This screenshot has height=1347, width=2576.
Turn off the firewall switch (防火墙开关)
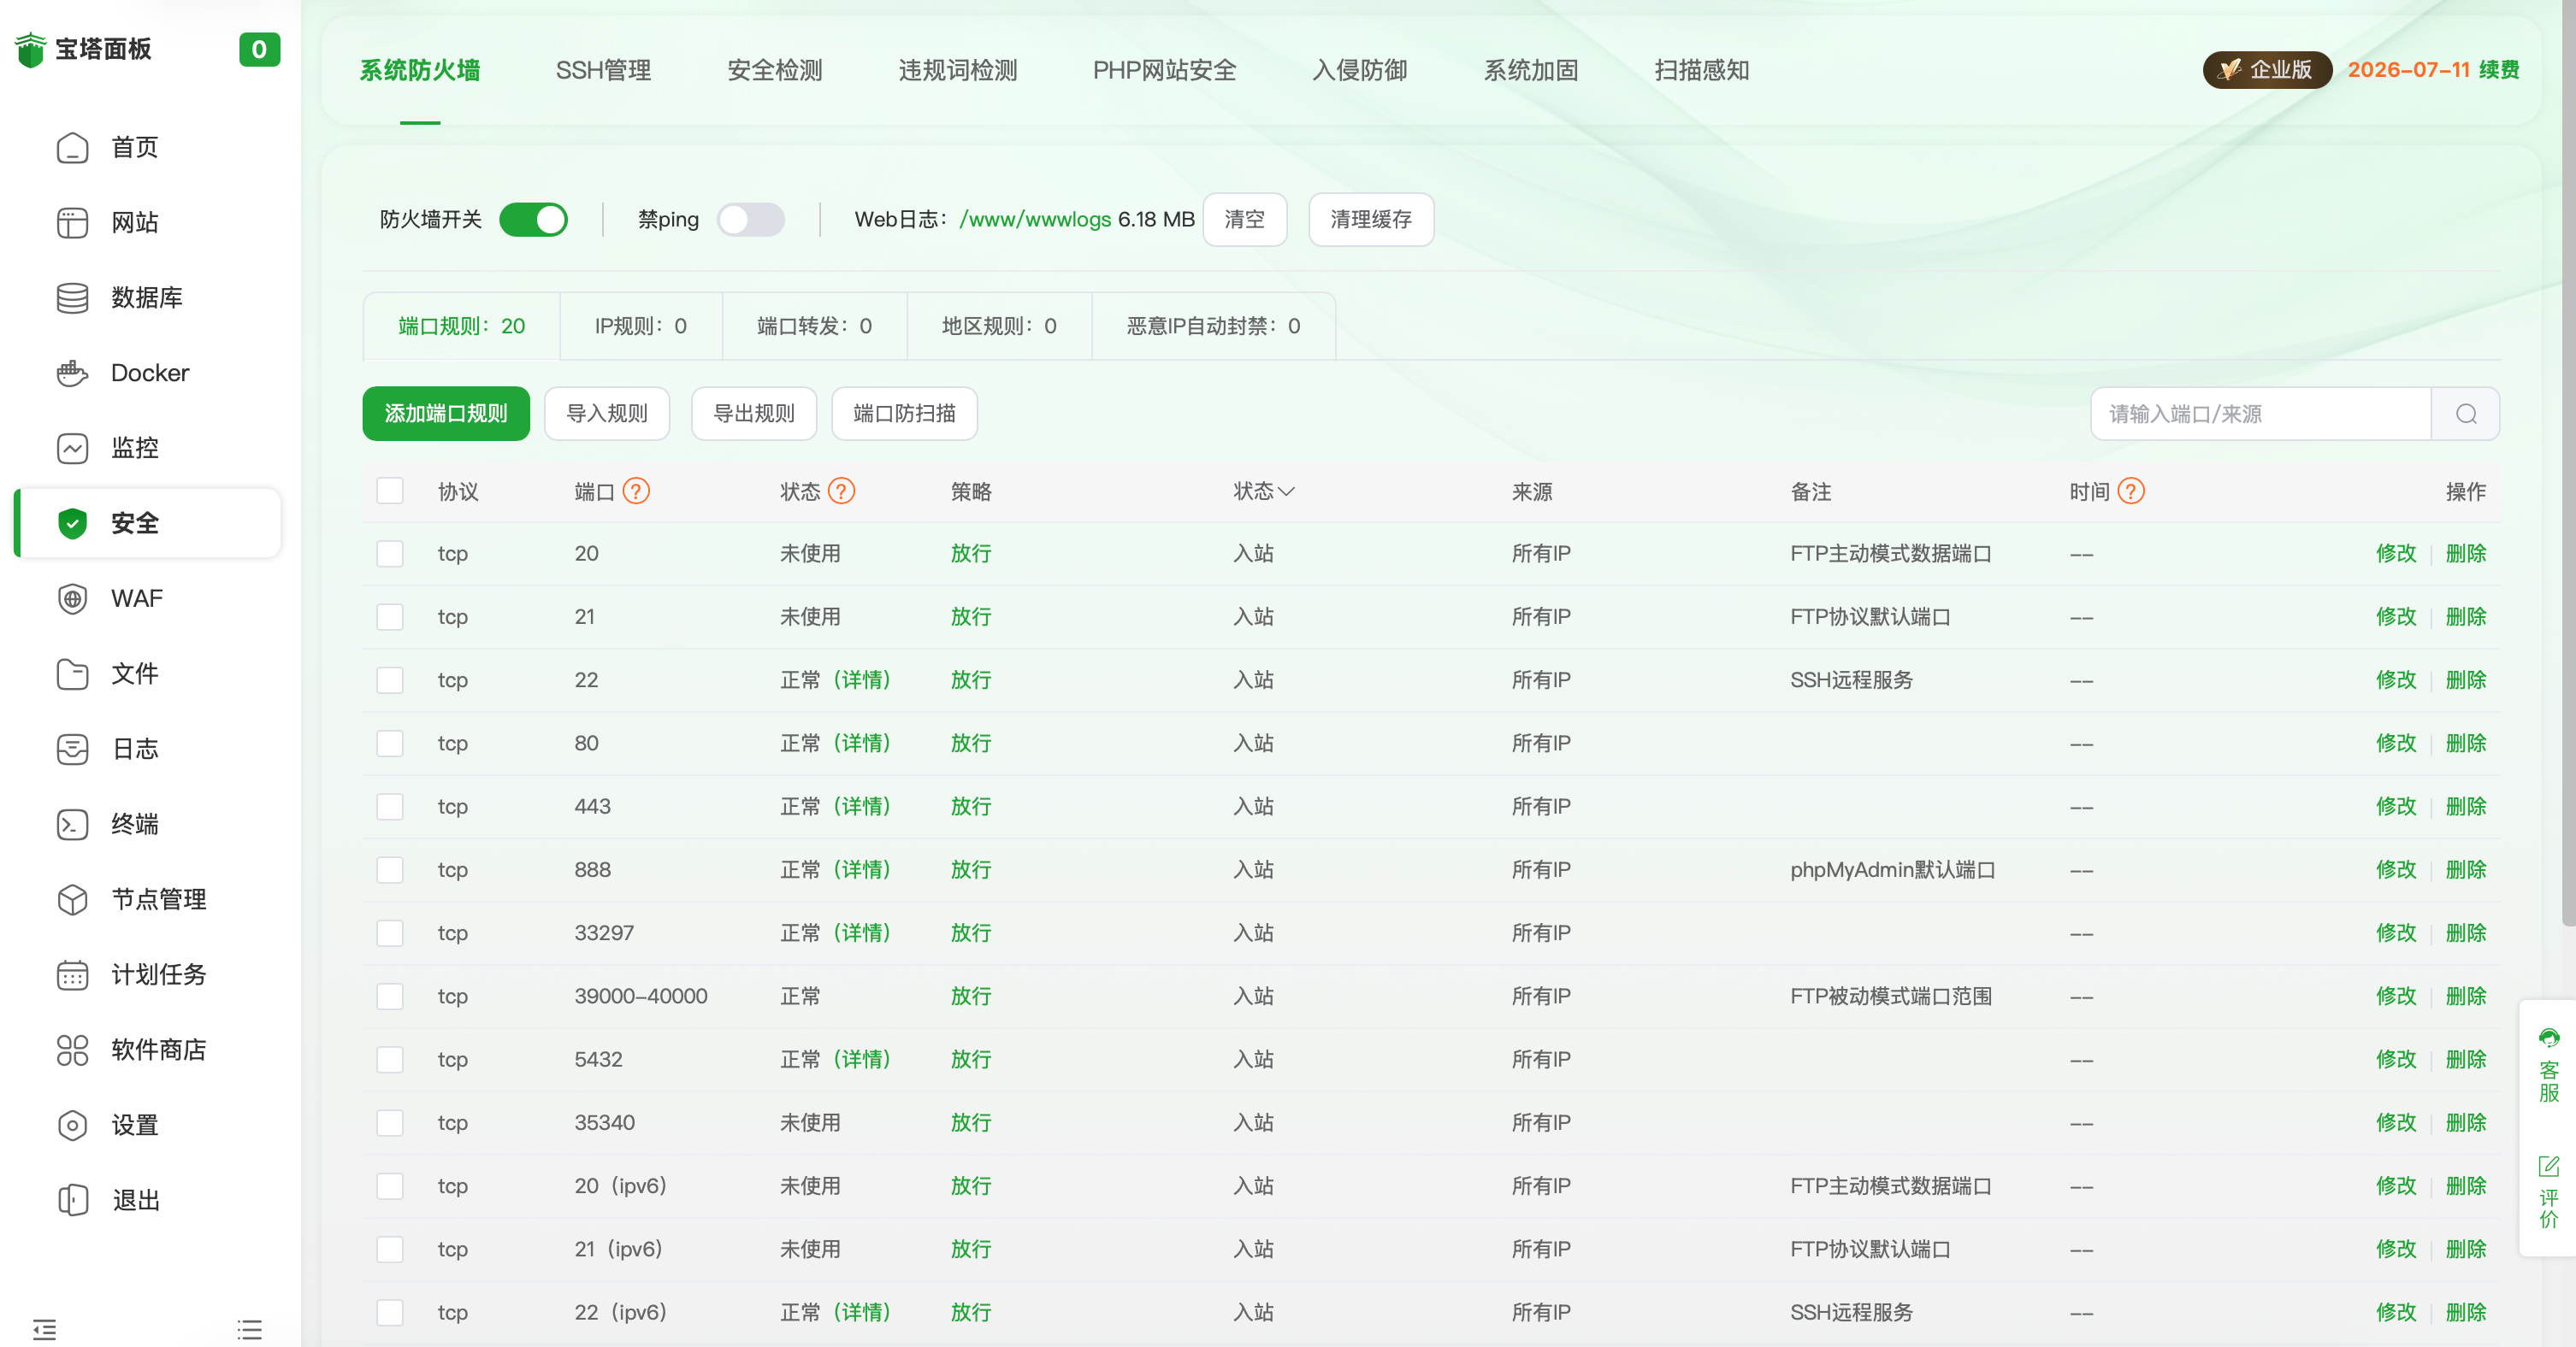click(534, 219)
